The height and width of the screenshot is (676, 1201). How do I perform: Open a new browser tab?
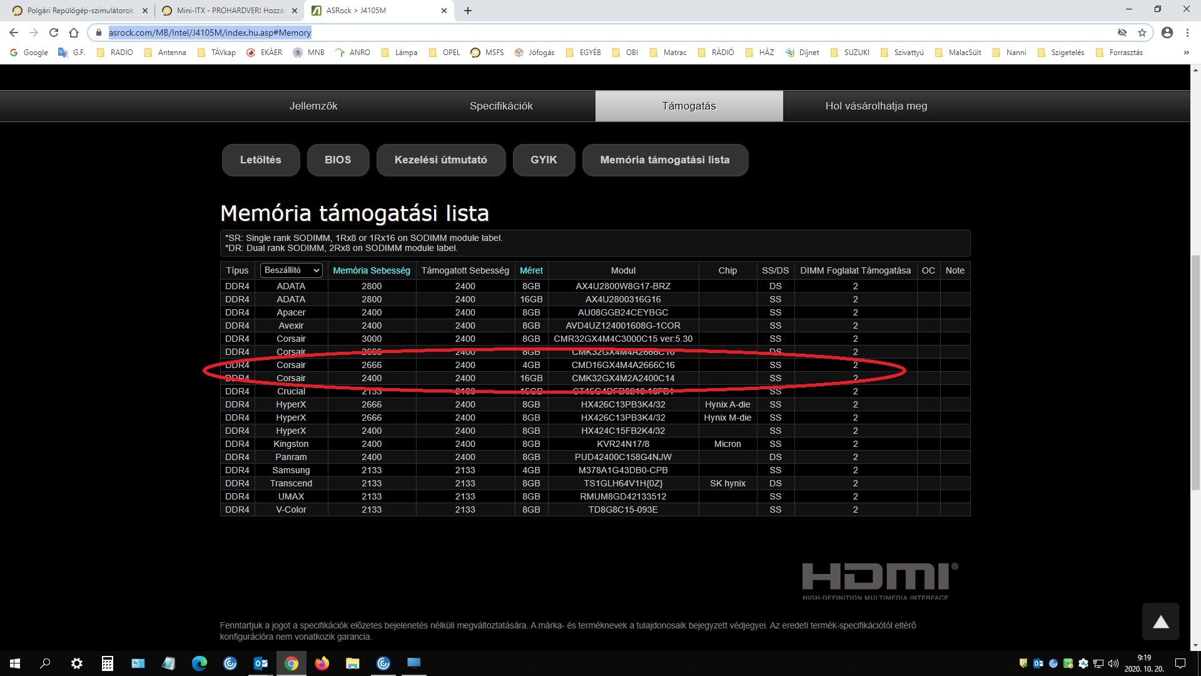click(x=468, y=11)
